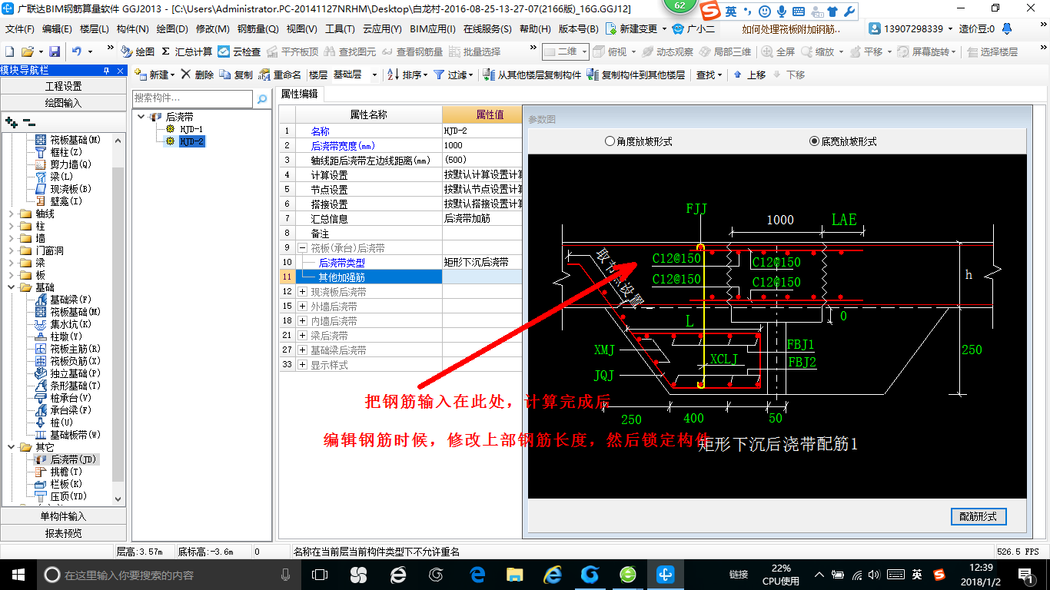1050x590 pixels.
Task: Create a component with 新建 icon
Action: tap(153, 75)
